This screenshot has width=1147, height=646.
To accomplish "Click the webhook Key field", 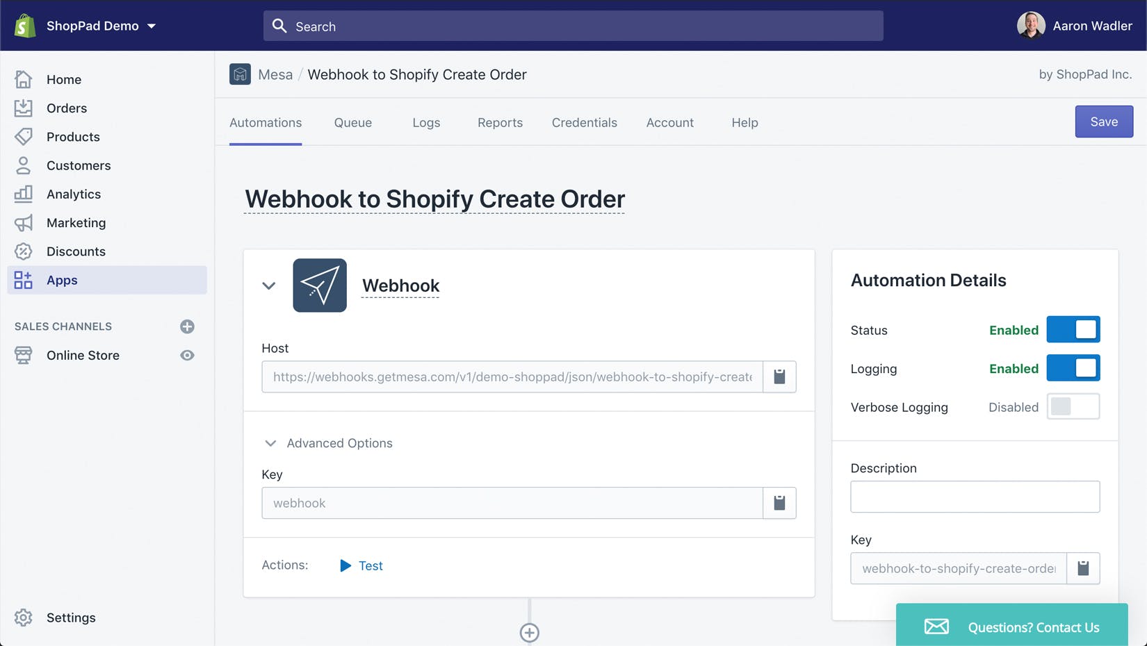I will [512, 503].
